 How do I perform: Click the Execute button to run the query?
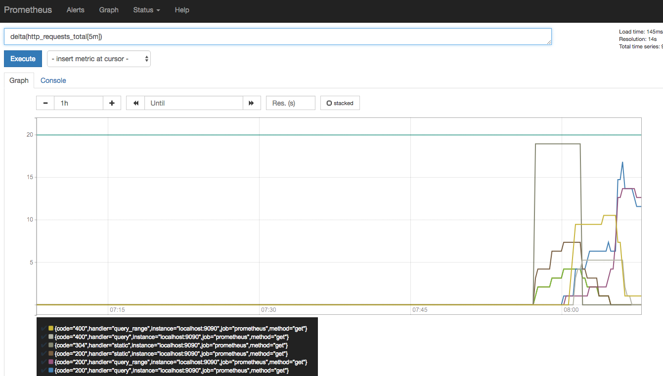pos(23,58)
